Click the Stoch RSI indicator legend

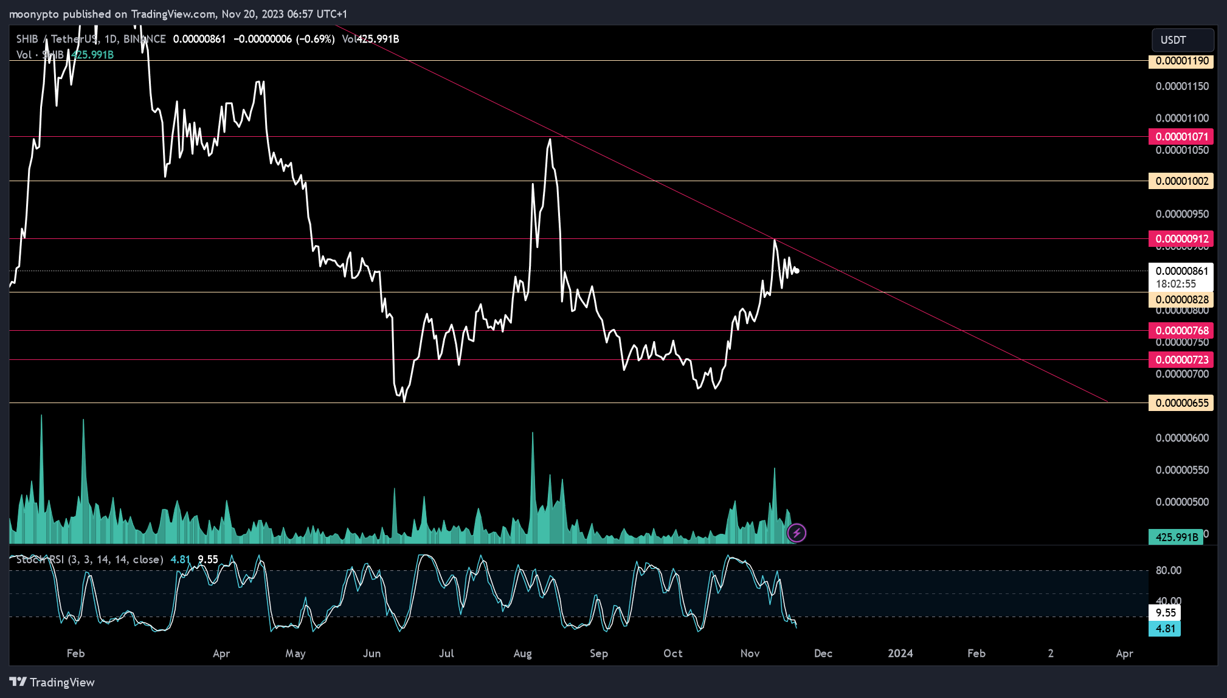tap(89, 559)
